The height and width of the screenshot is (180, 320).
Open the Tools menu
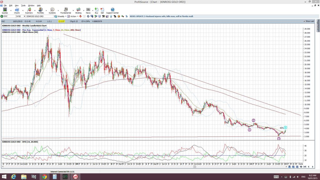point(23,6)
